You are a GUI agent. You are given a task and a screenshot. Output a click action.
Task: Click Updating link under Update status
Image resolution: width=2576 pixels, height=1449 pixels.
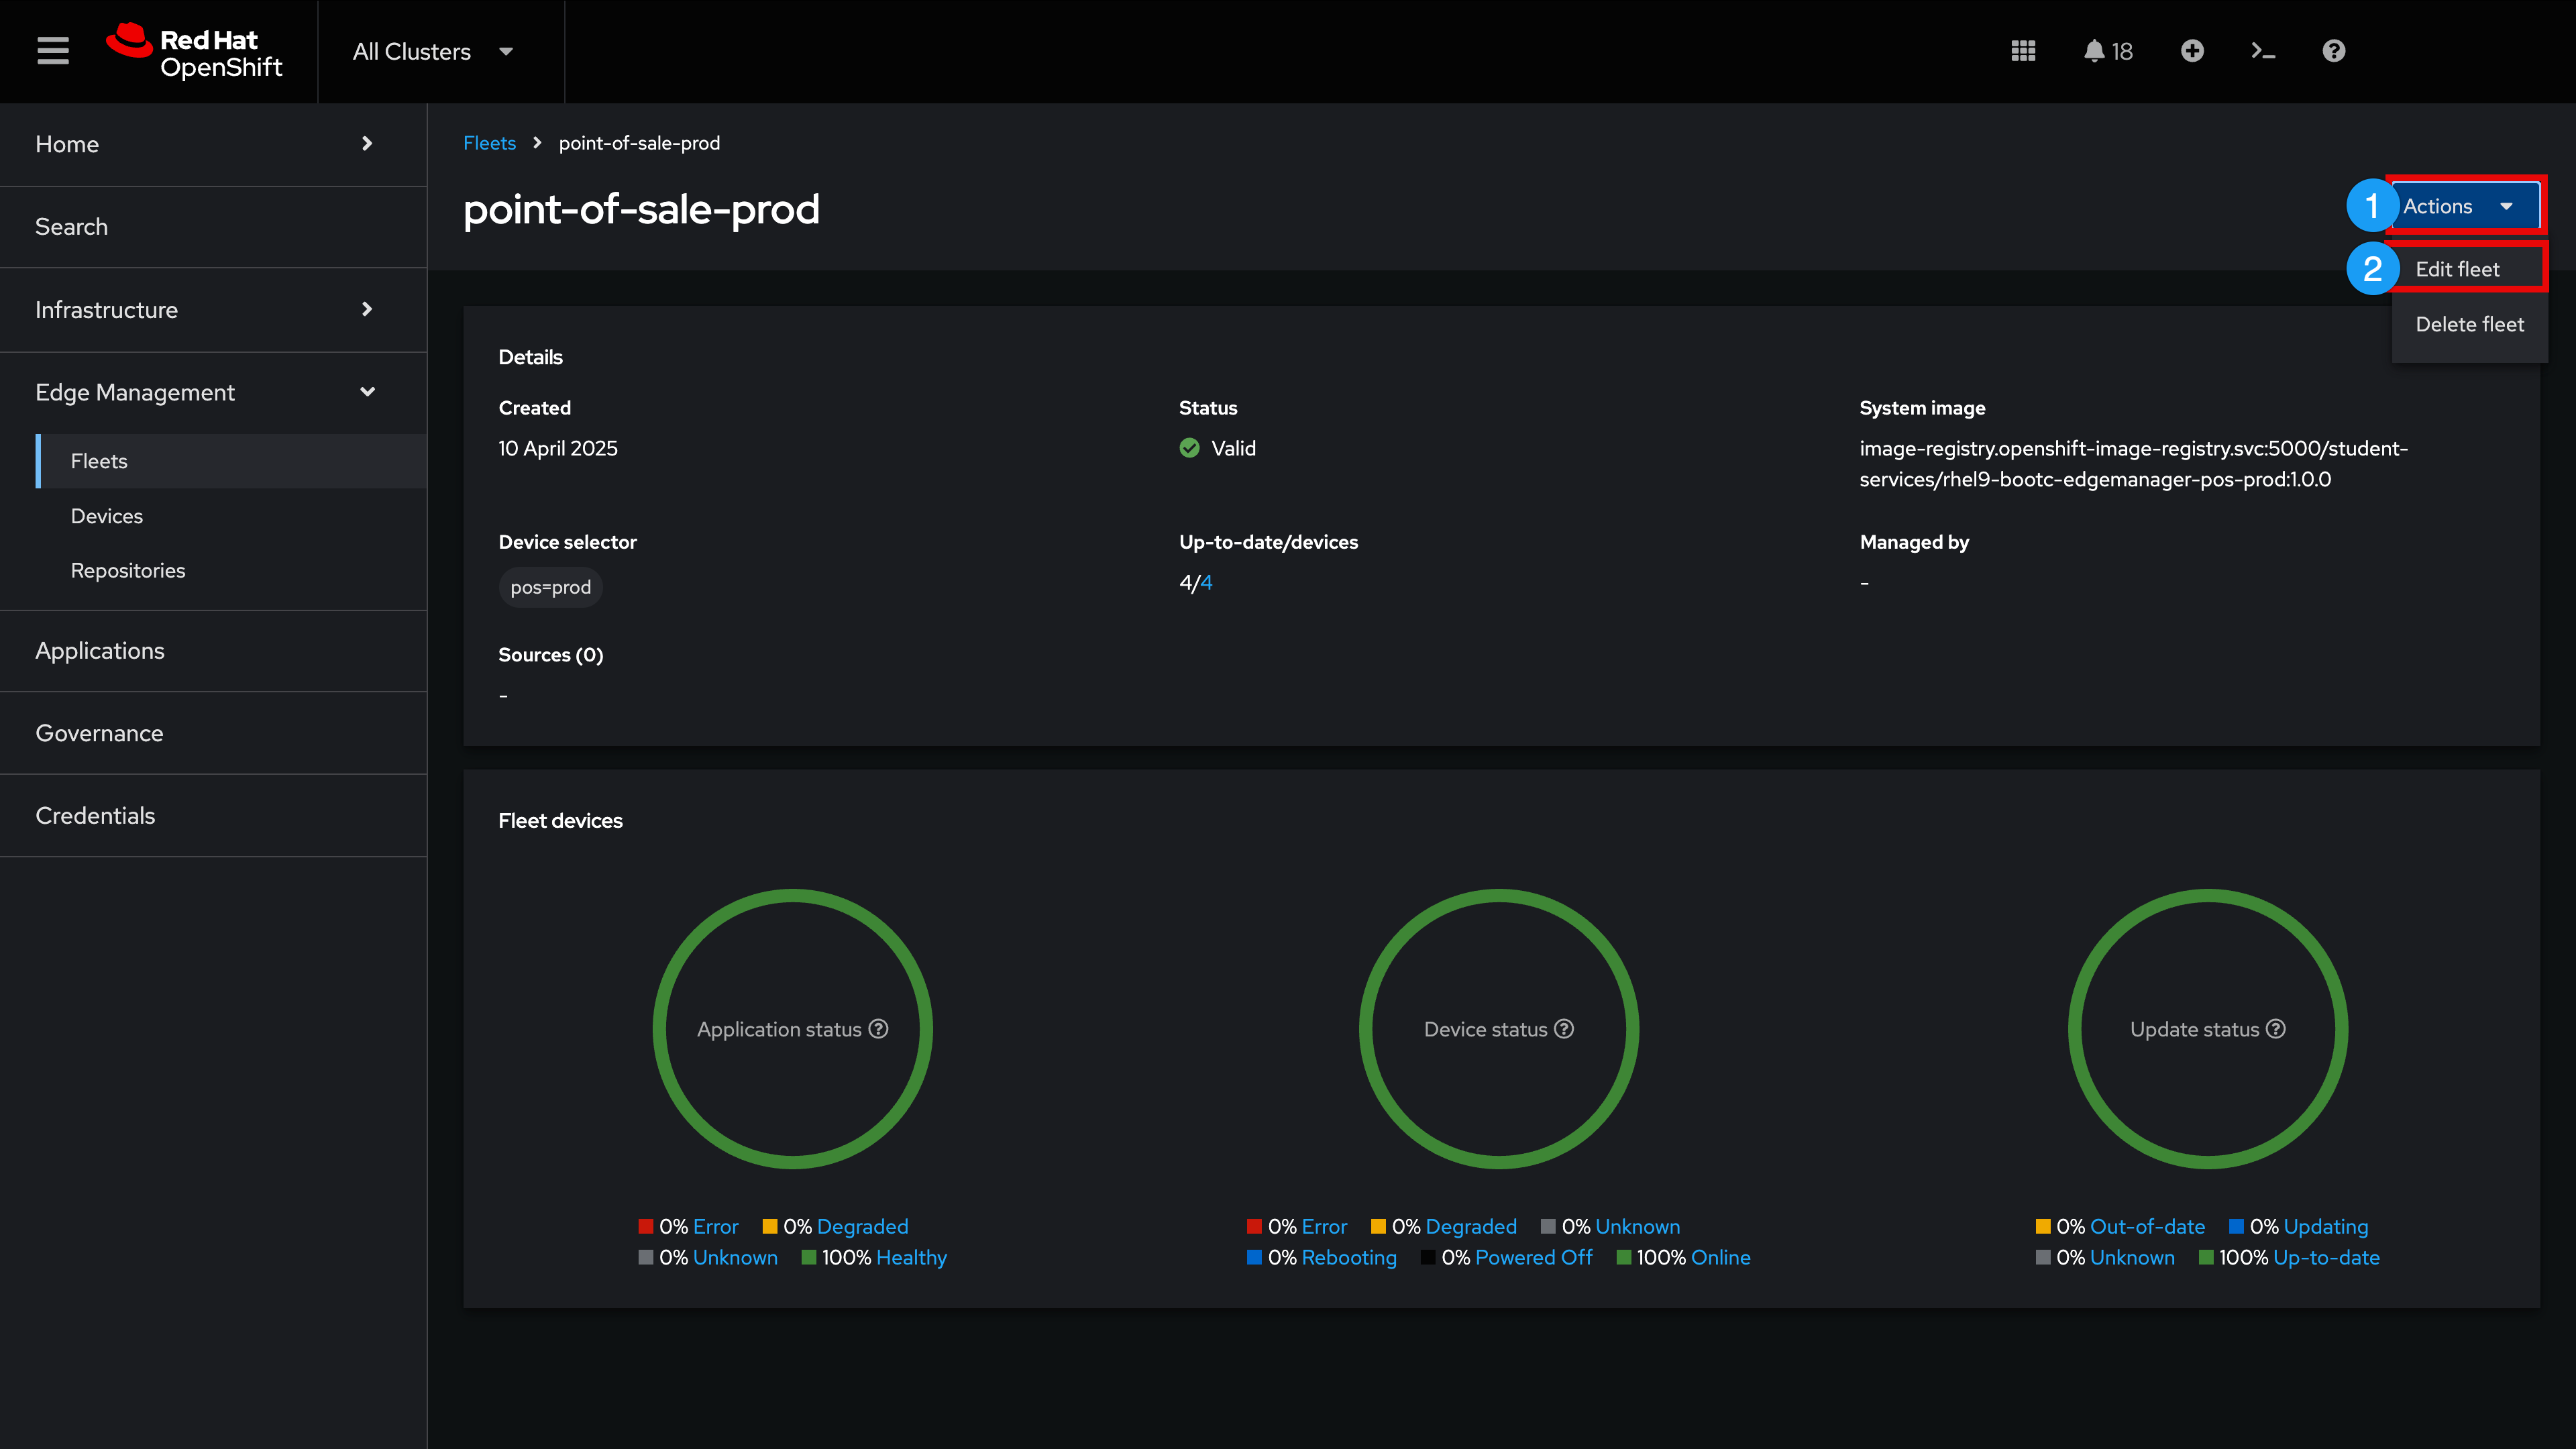click(x=2325, y=1226)
